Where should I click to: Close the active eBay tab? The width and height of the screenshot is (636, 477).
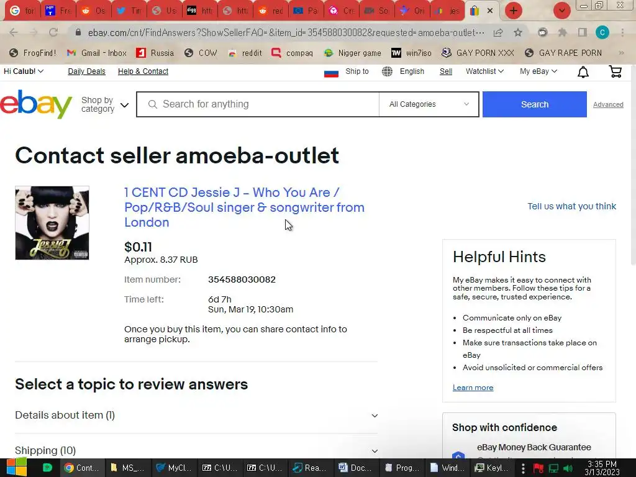[490, 11]
